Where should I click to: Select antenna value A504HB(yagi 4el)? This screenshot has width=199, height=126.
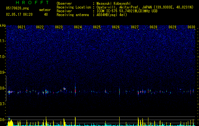[x=112, y=15]
